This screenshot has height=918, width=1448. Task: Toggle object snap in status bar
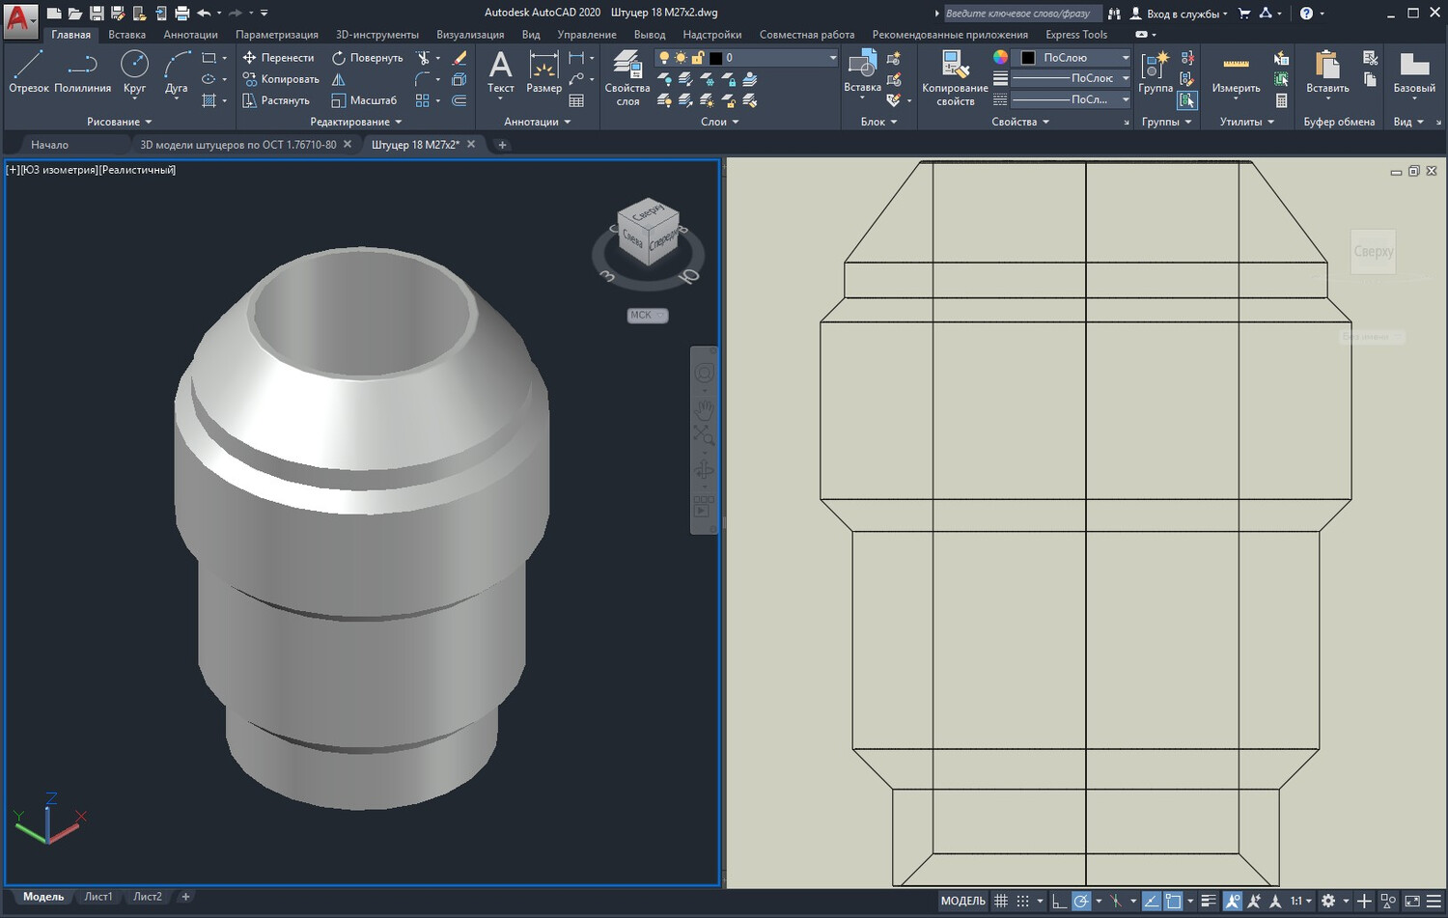1173,901
